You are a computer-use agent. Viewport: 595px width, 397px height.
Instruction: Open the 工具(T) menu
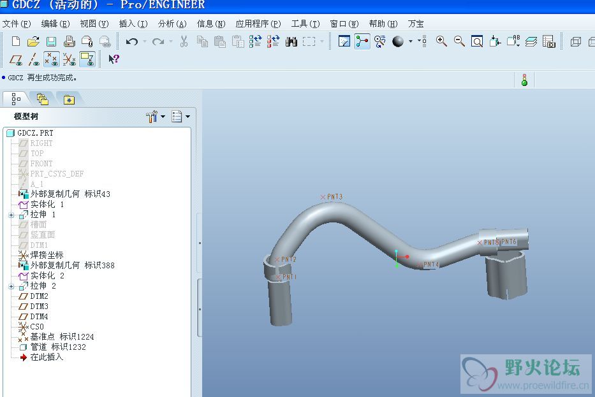(305, 24)
